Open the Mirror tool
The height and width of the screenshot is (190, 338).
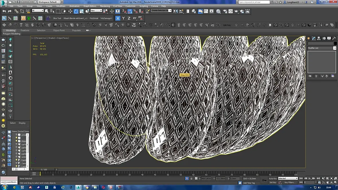click(176, 11)
